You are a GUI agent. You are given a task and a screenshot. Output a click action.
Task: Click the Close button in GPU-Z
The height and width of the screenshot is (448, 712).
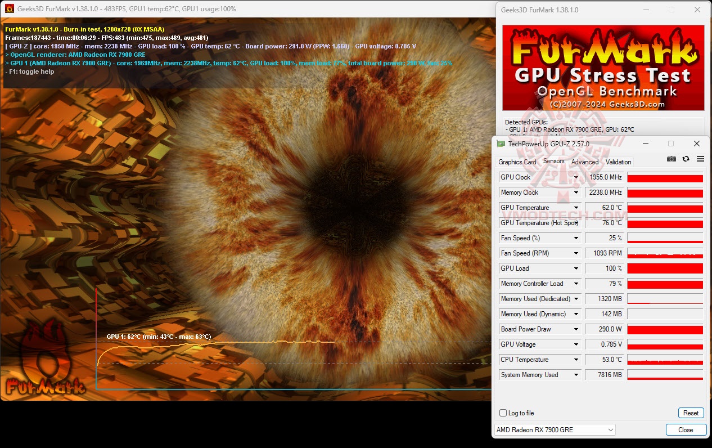point(686,429)
